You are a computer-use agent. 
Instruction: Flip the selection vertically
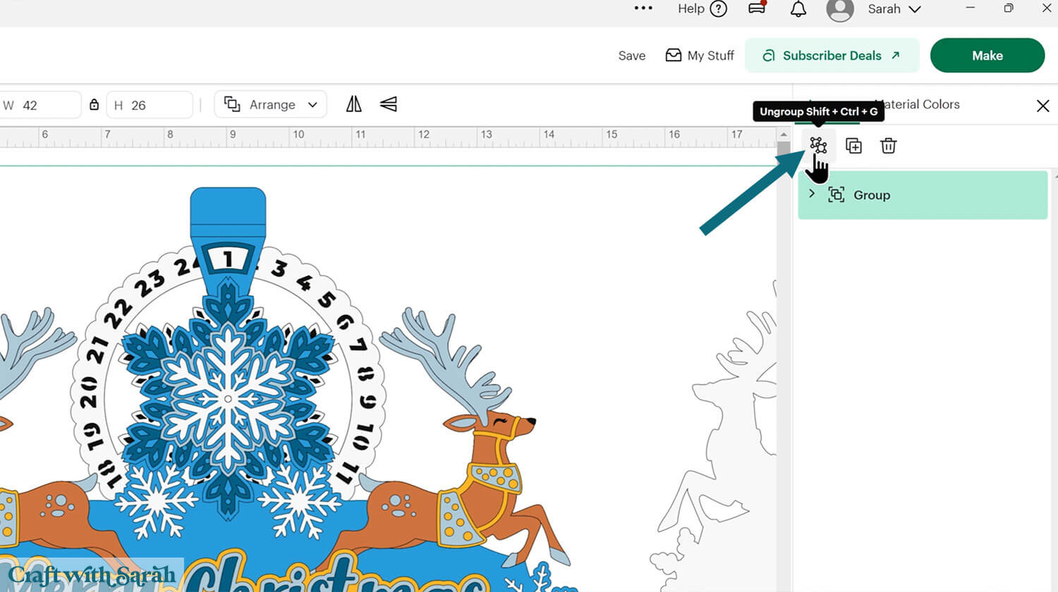389,104
